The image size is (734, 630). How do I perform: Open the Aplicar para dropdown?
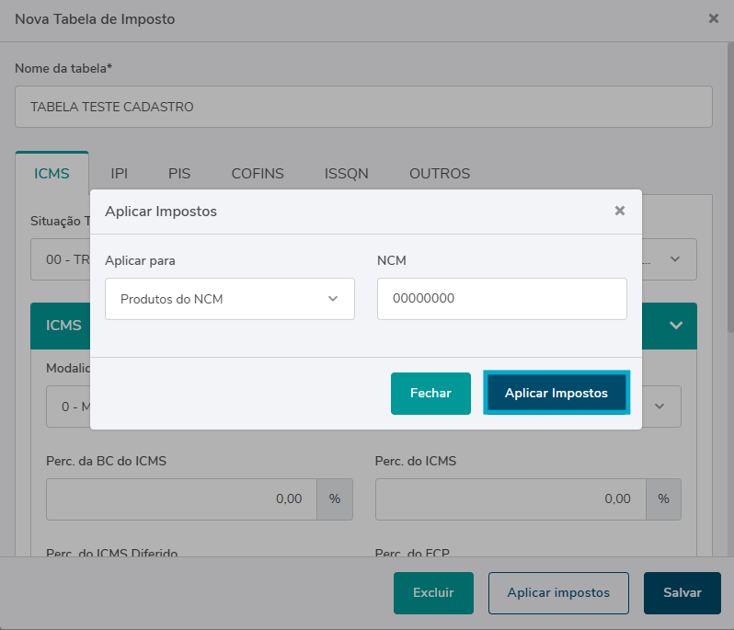coord(230,299)
